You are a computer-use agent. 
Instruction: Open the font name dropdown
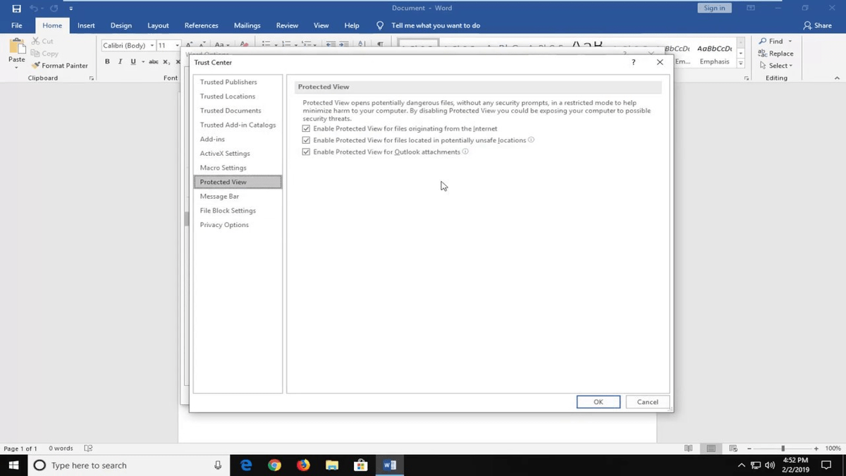tap(152, 45)
